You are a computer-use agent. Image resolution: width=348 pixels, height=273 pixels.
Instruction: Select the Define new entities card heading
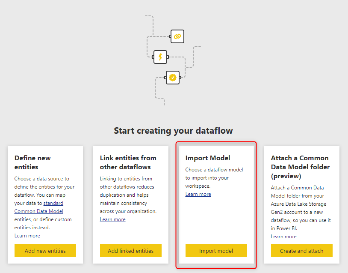pos(32,162)
